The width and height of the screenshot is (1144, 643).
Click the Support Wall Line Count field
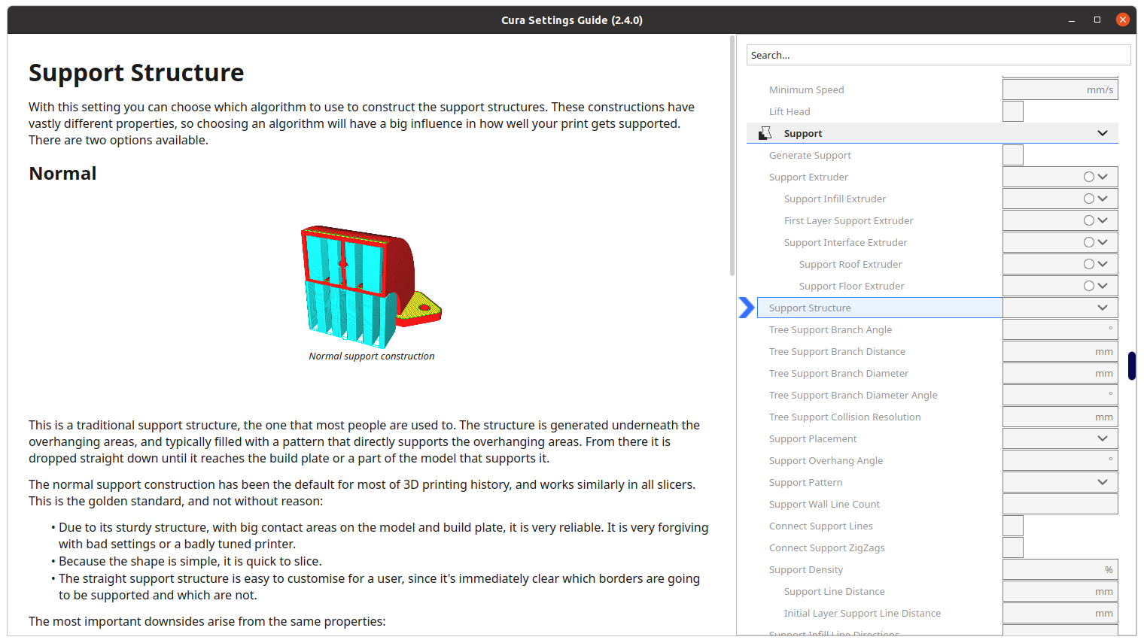(1060, 504)
